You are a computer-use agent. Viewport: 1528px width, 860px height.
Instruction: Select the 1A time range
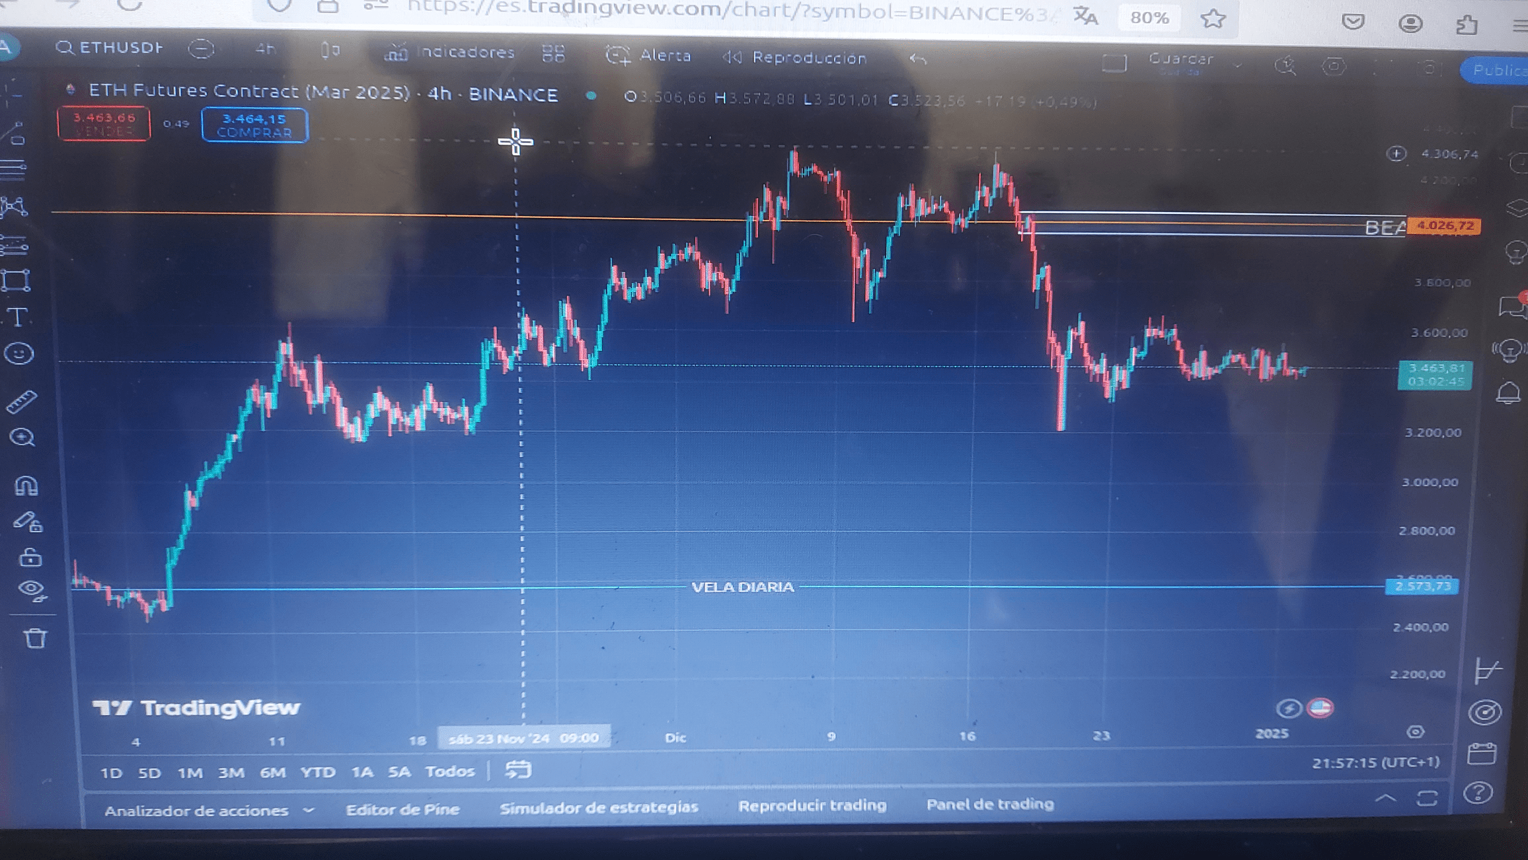click(x=362, y=771)
